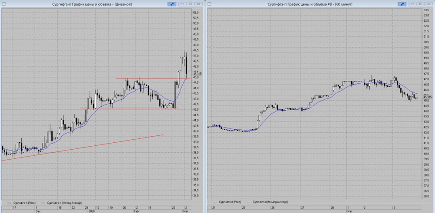
Task: Close the daily (Дневной) chart window
Action: [198, 4]
